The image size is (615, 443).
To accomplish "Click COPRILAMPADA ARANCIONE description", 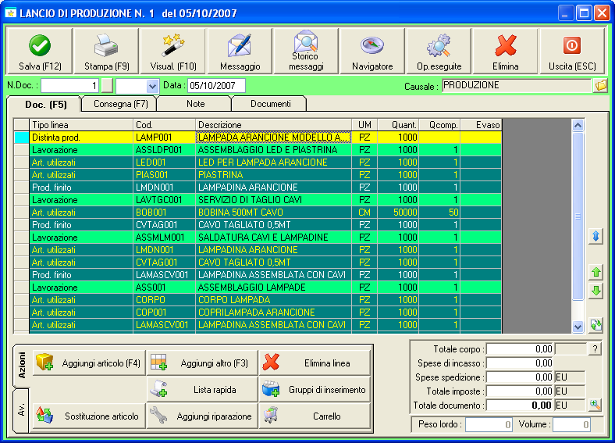I will coord(273,313).
